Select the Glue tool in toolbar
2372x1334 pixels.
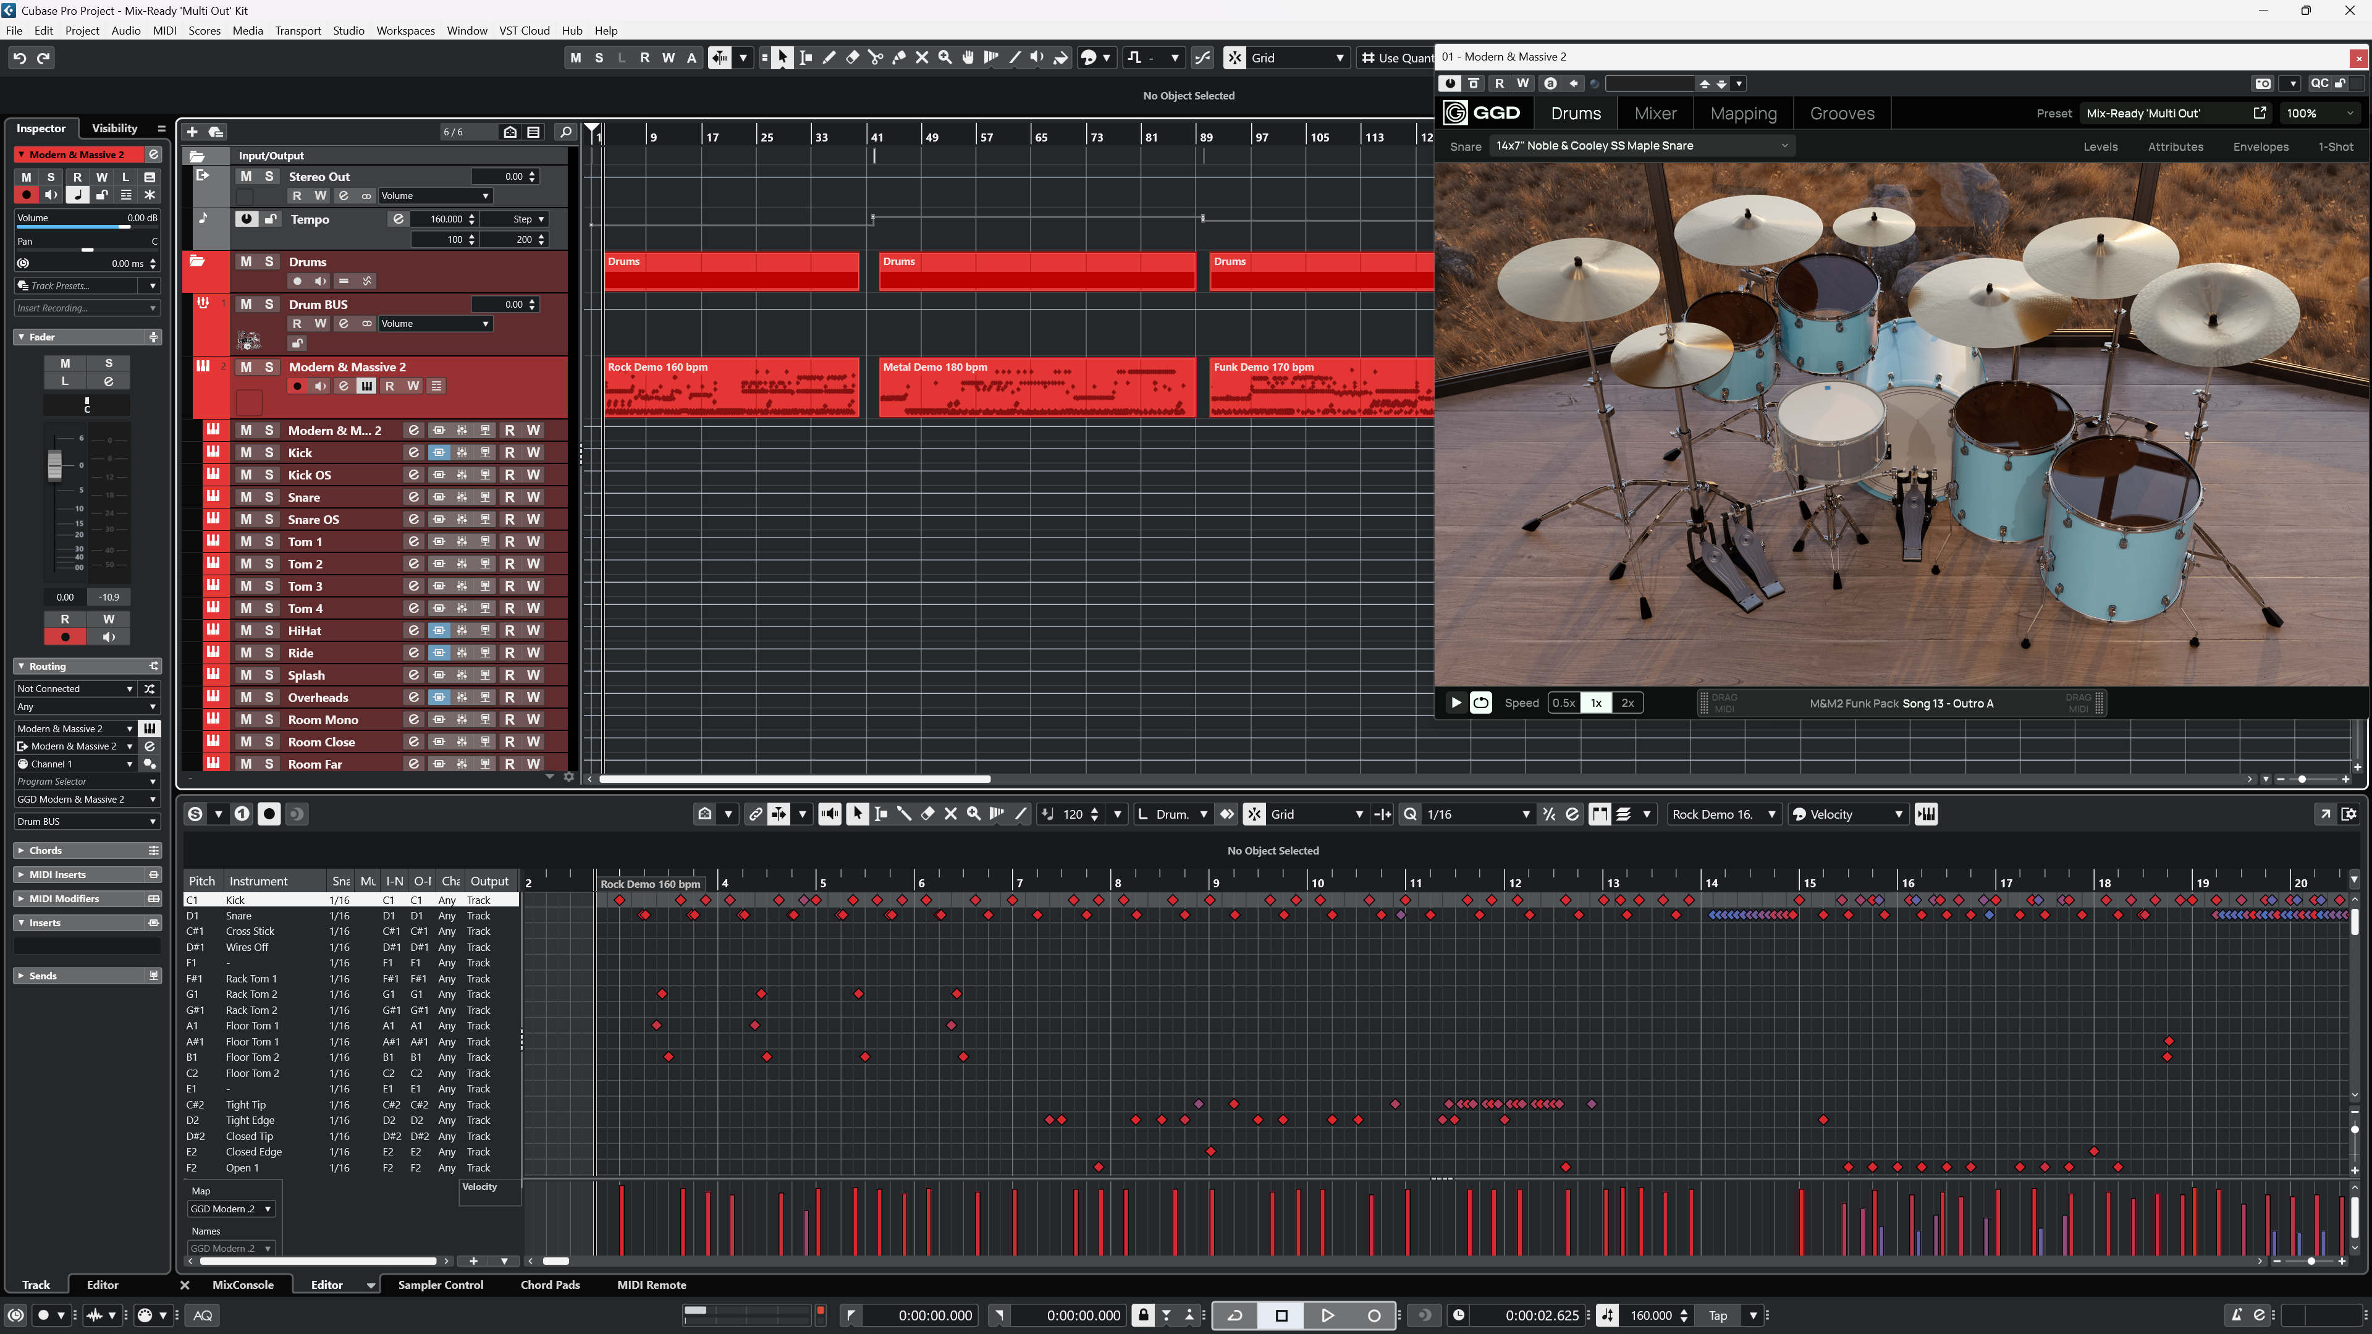[x=899, y=58]
